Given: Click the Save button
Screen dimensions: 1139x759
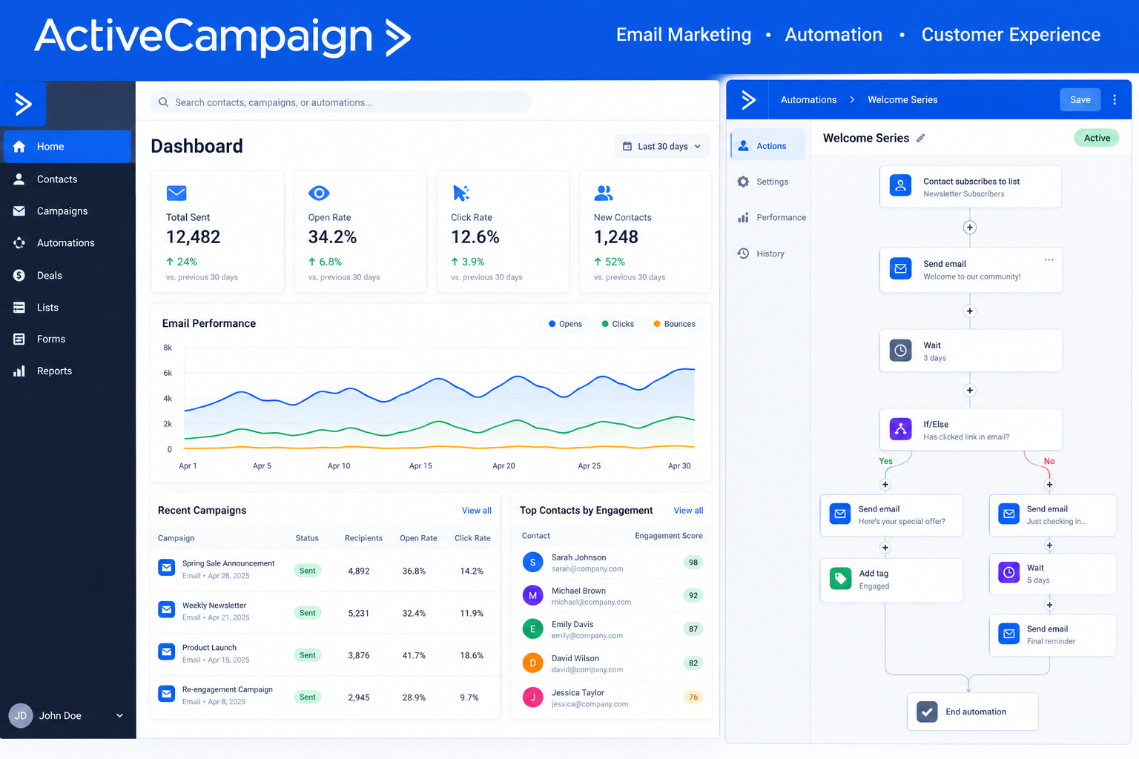Looking at the screenshot, I should coord(1080,99).
